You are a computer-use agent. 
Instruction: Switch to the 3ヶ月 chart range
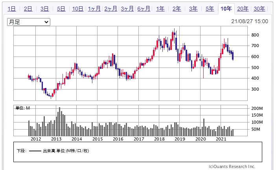127,9
